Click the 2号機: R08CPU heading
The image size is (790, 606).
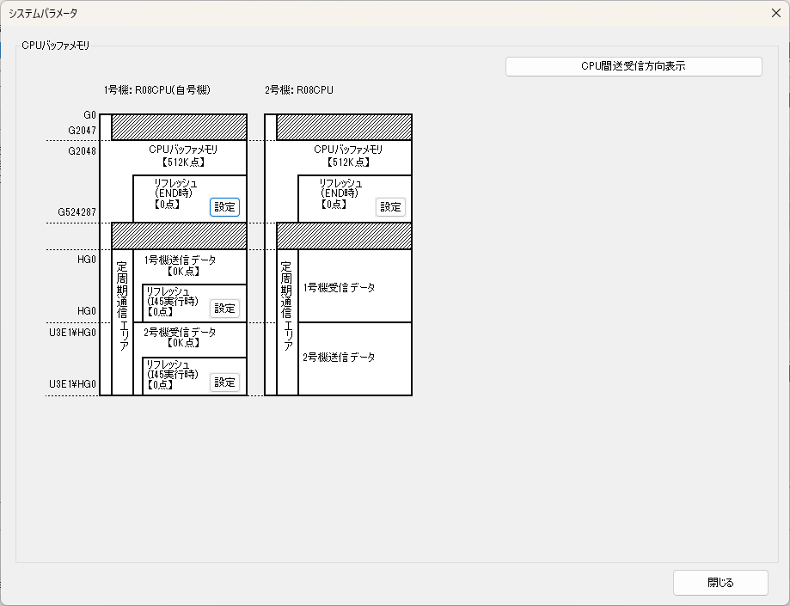tap(299, 89)
